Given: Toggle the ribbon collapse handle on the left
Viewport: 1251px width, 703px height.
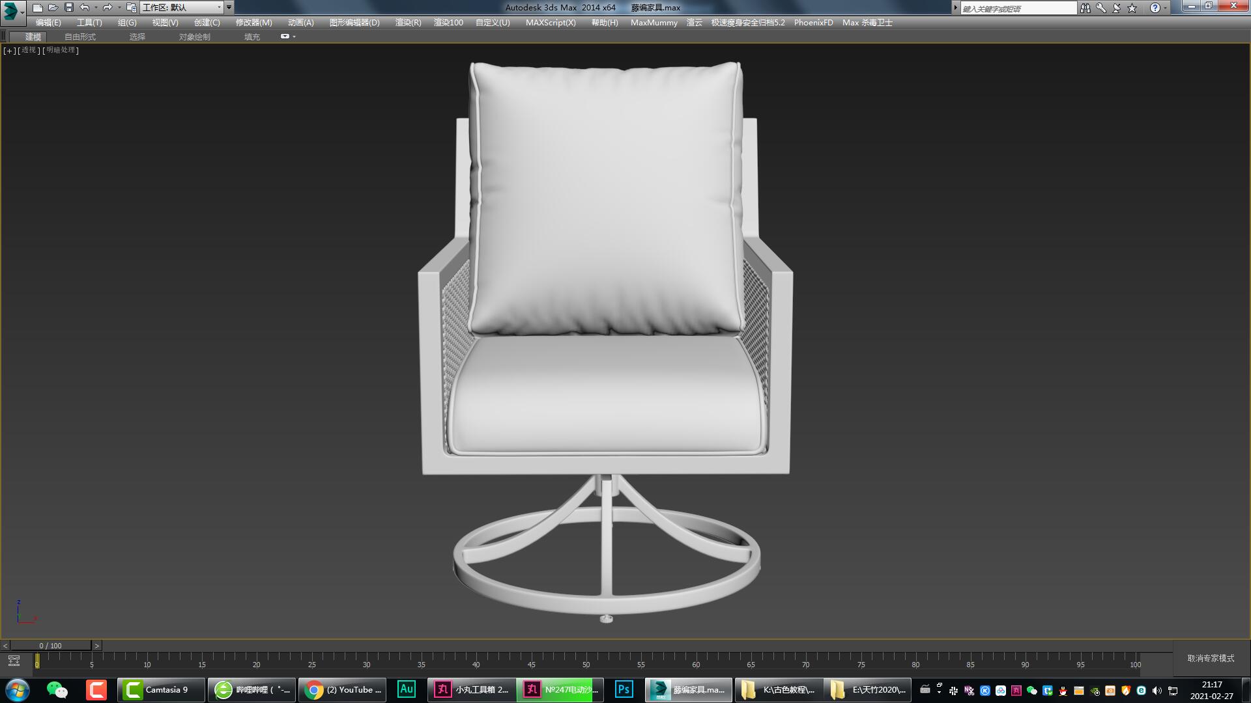Looking at the screenshot, I should 5,35.
